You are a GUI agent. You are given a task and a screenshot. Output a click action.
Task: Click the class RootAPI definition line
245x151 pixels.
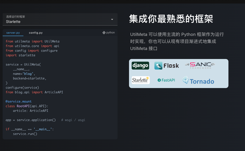click(27, 106)
